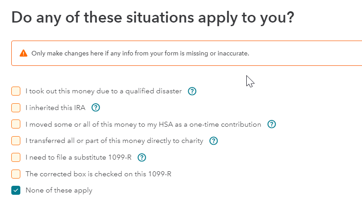The image size is (362, 202).
Task: Tick the 'I inherited this IRA' checkbox
Action: [16, 108]
